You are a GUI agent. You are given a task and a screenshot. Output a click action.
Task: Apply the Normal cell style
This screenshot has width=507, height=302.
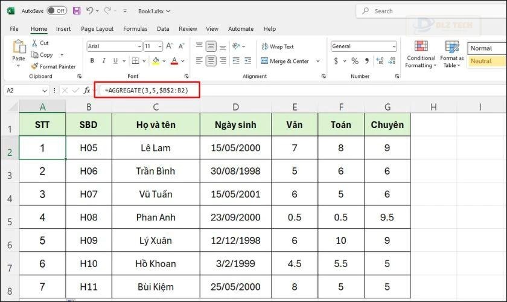tap(486, 48)
